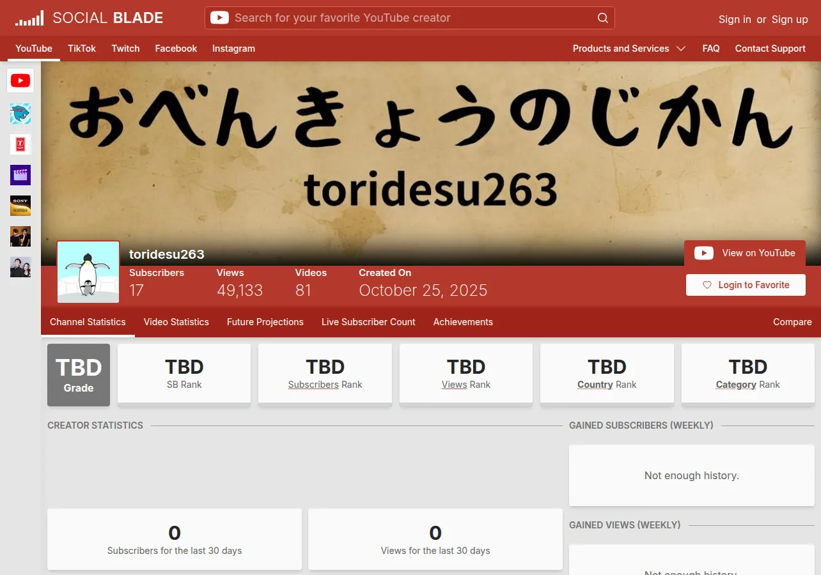Click the YouTube icon inside the search box
This screenshot has width=821, height=575.
pyautogui.click(x=219, y=18)
